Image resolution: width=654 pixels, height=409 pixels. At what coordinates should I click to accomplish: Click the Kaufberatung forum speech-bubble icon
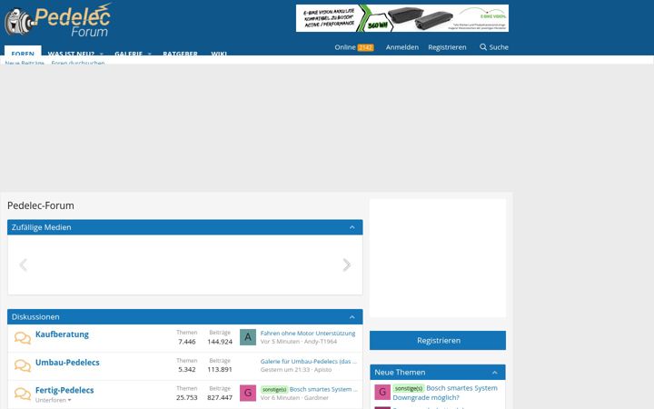23,337
